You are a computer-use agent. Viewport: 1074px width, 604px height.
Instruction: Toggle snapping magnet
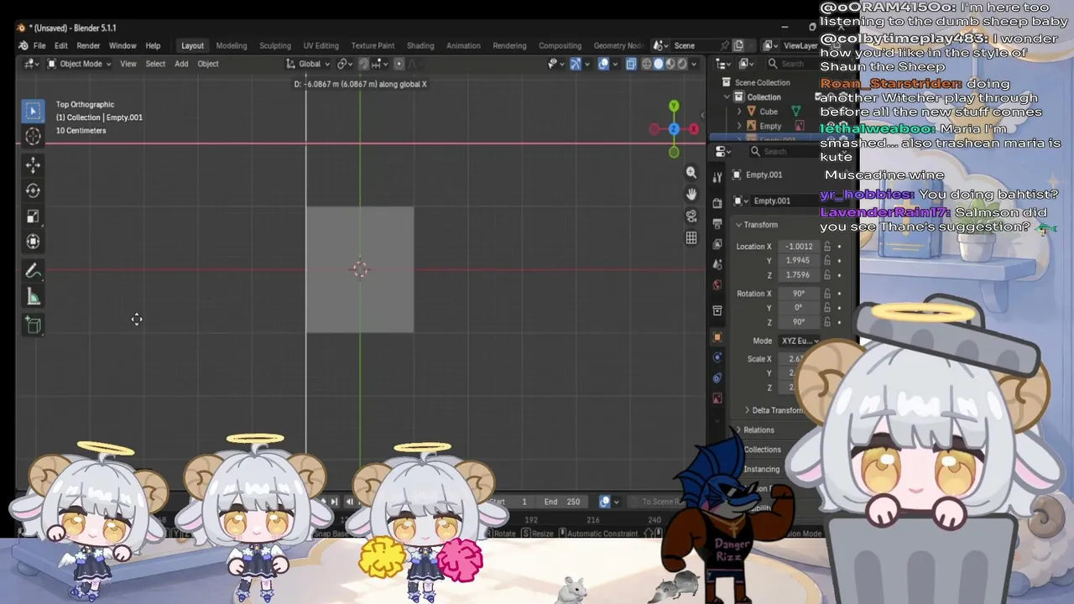click(363, 64)
